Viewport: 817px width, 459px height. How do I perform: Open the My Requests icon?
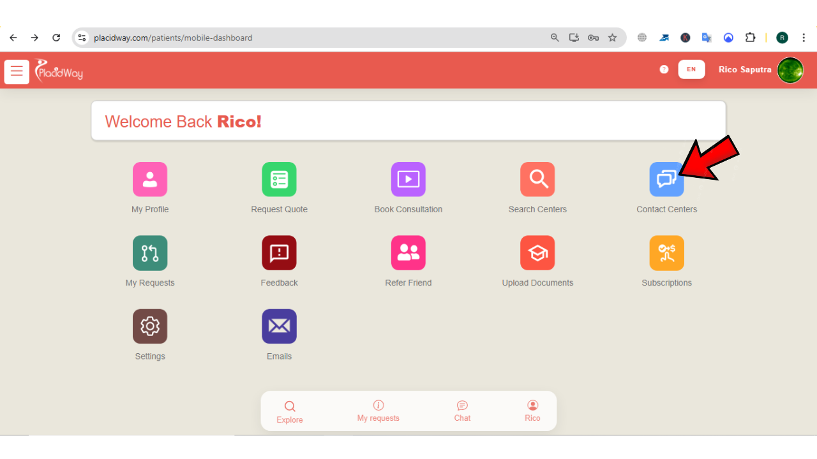point(150,253)
